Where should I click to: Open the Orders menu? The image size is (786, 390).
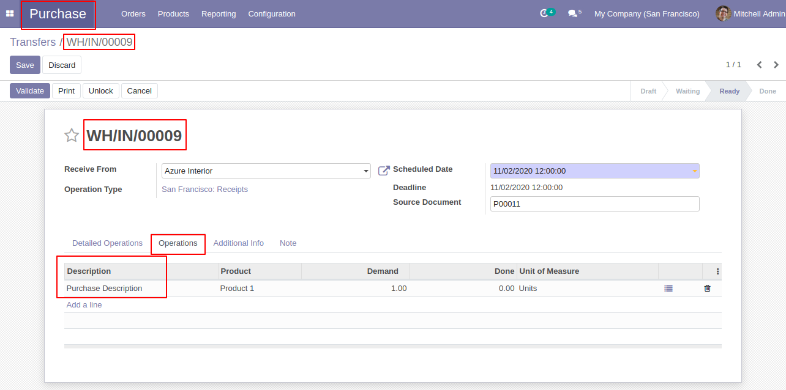(133, 13)
